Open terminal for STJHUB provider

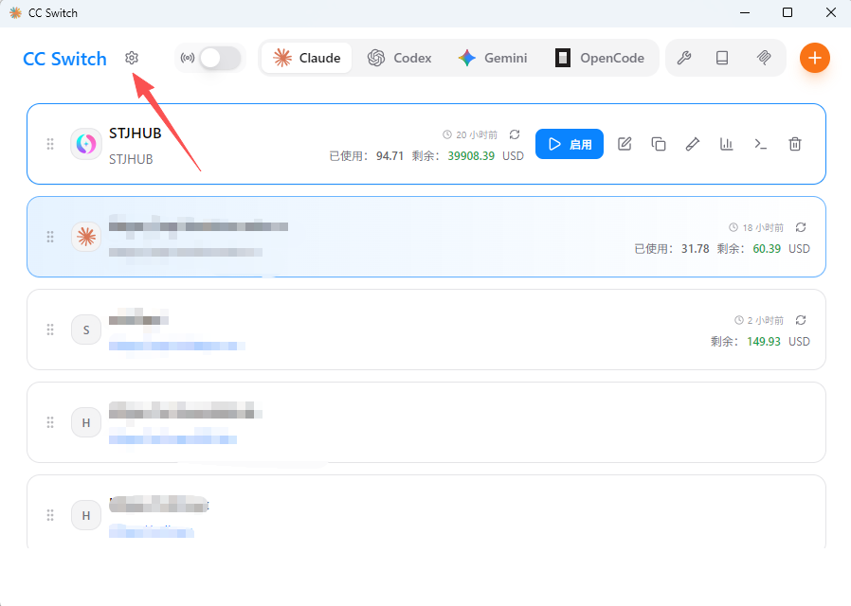pos(760,144)
